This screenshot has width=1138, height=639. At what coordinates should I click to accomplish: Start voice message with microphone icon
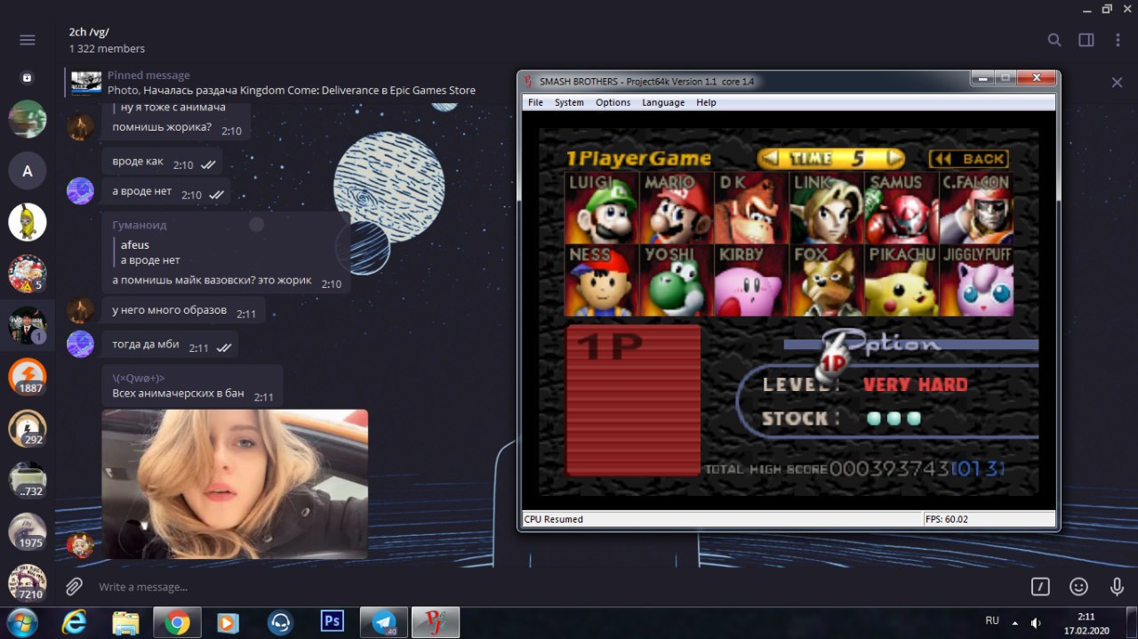click(1117, 587)
